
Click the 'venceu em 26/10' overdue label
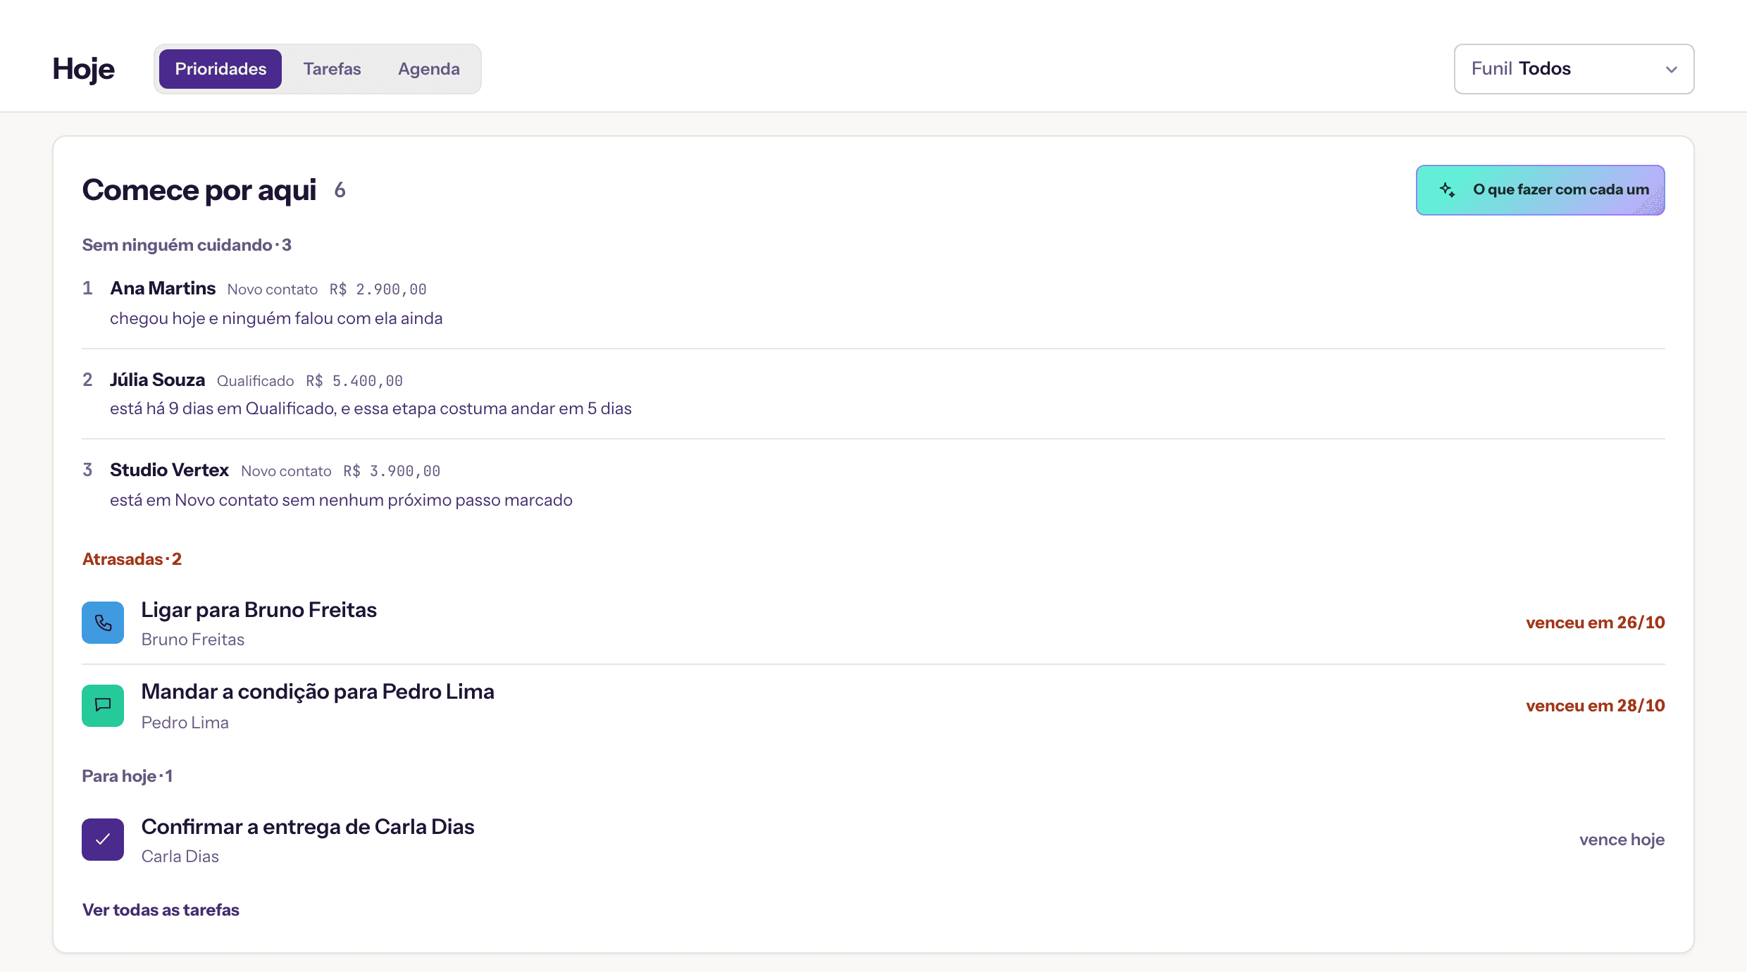point(1596,623)
